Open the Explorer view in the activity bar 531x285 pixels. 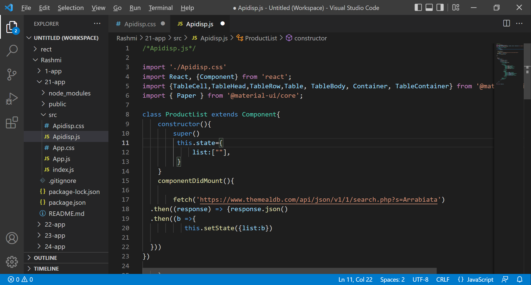12,27
